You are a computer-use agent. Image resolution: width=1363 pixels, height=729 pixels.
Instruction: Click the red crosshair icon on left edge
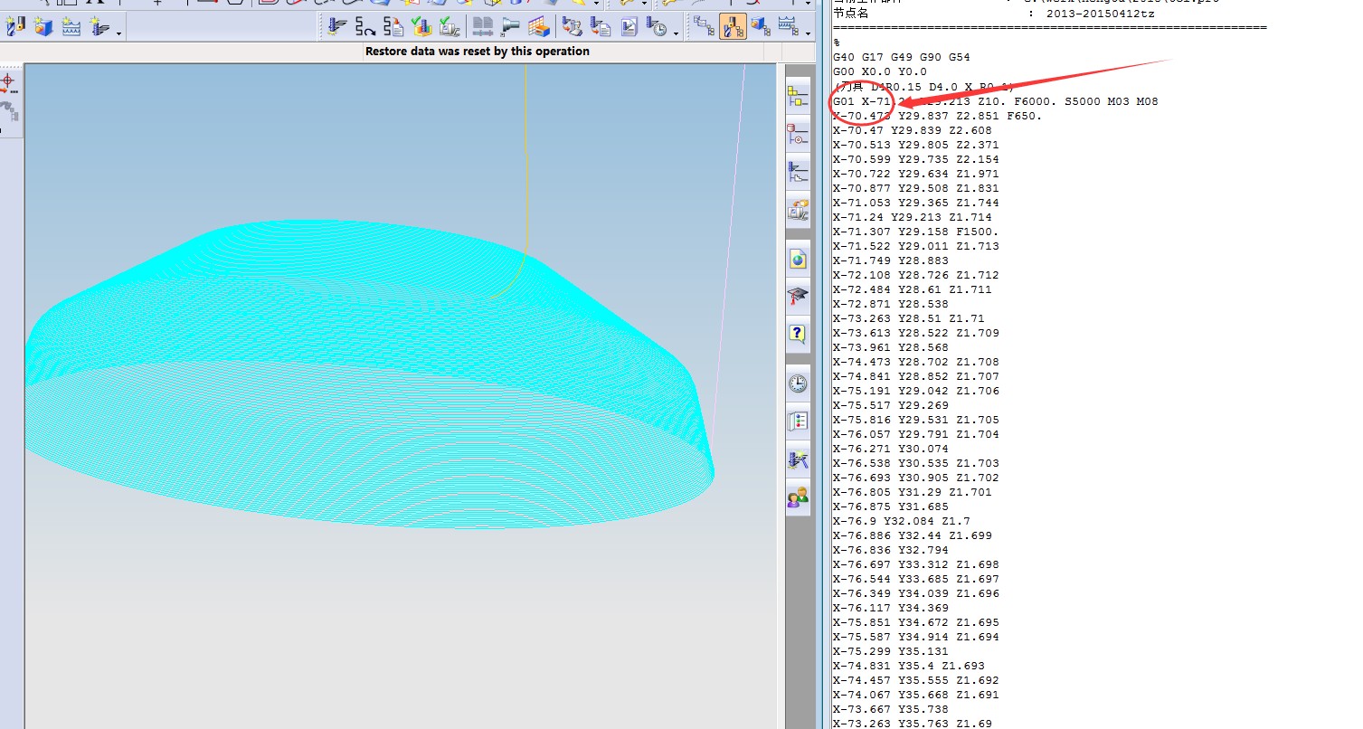[x=7, y=84]
